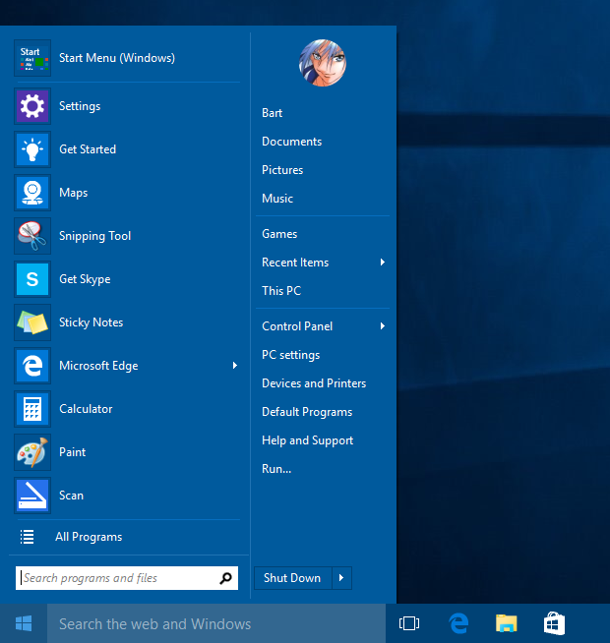Open shutdown options arrow next to Shut Down
This screenshot has height=643, width=610.
pyautogui.click(x=341, y=578)
